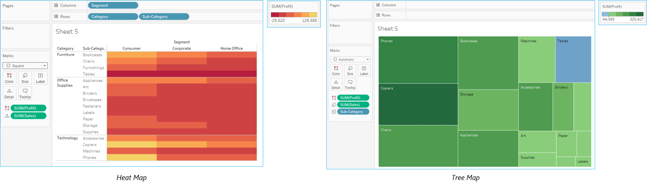Screen dimensions: 647x186
Task: Select the blue Tables tile in the treemap
Action: click(x=573, y=60)
